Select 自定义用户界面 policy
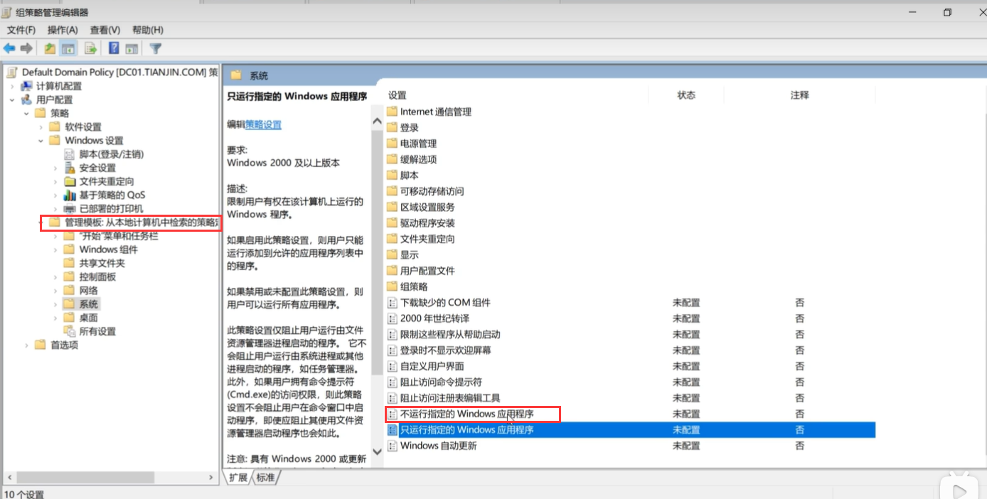 click(x=432, y=366)
